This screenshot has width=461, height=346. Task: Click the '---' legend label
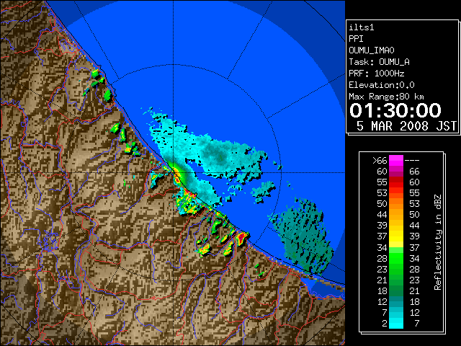click(412, 161)
